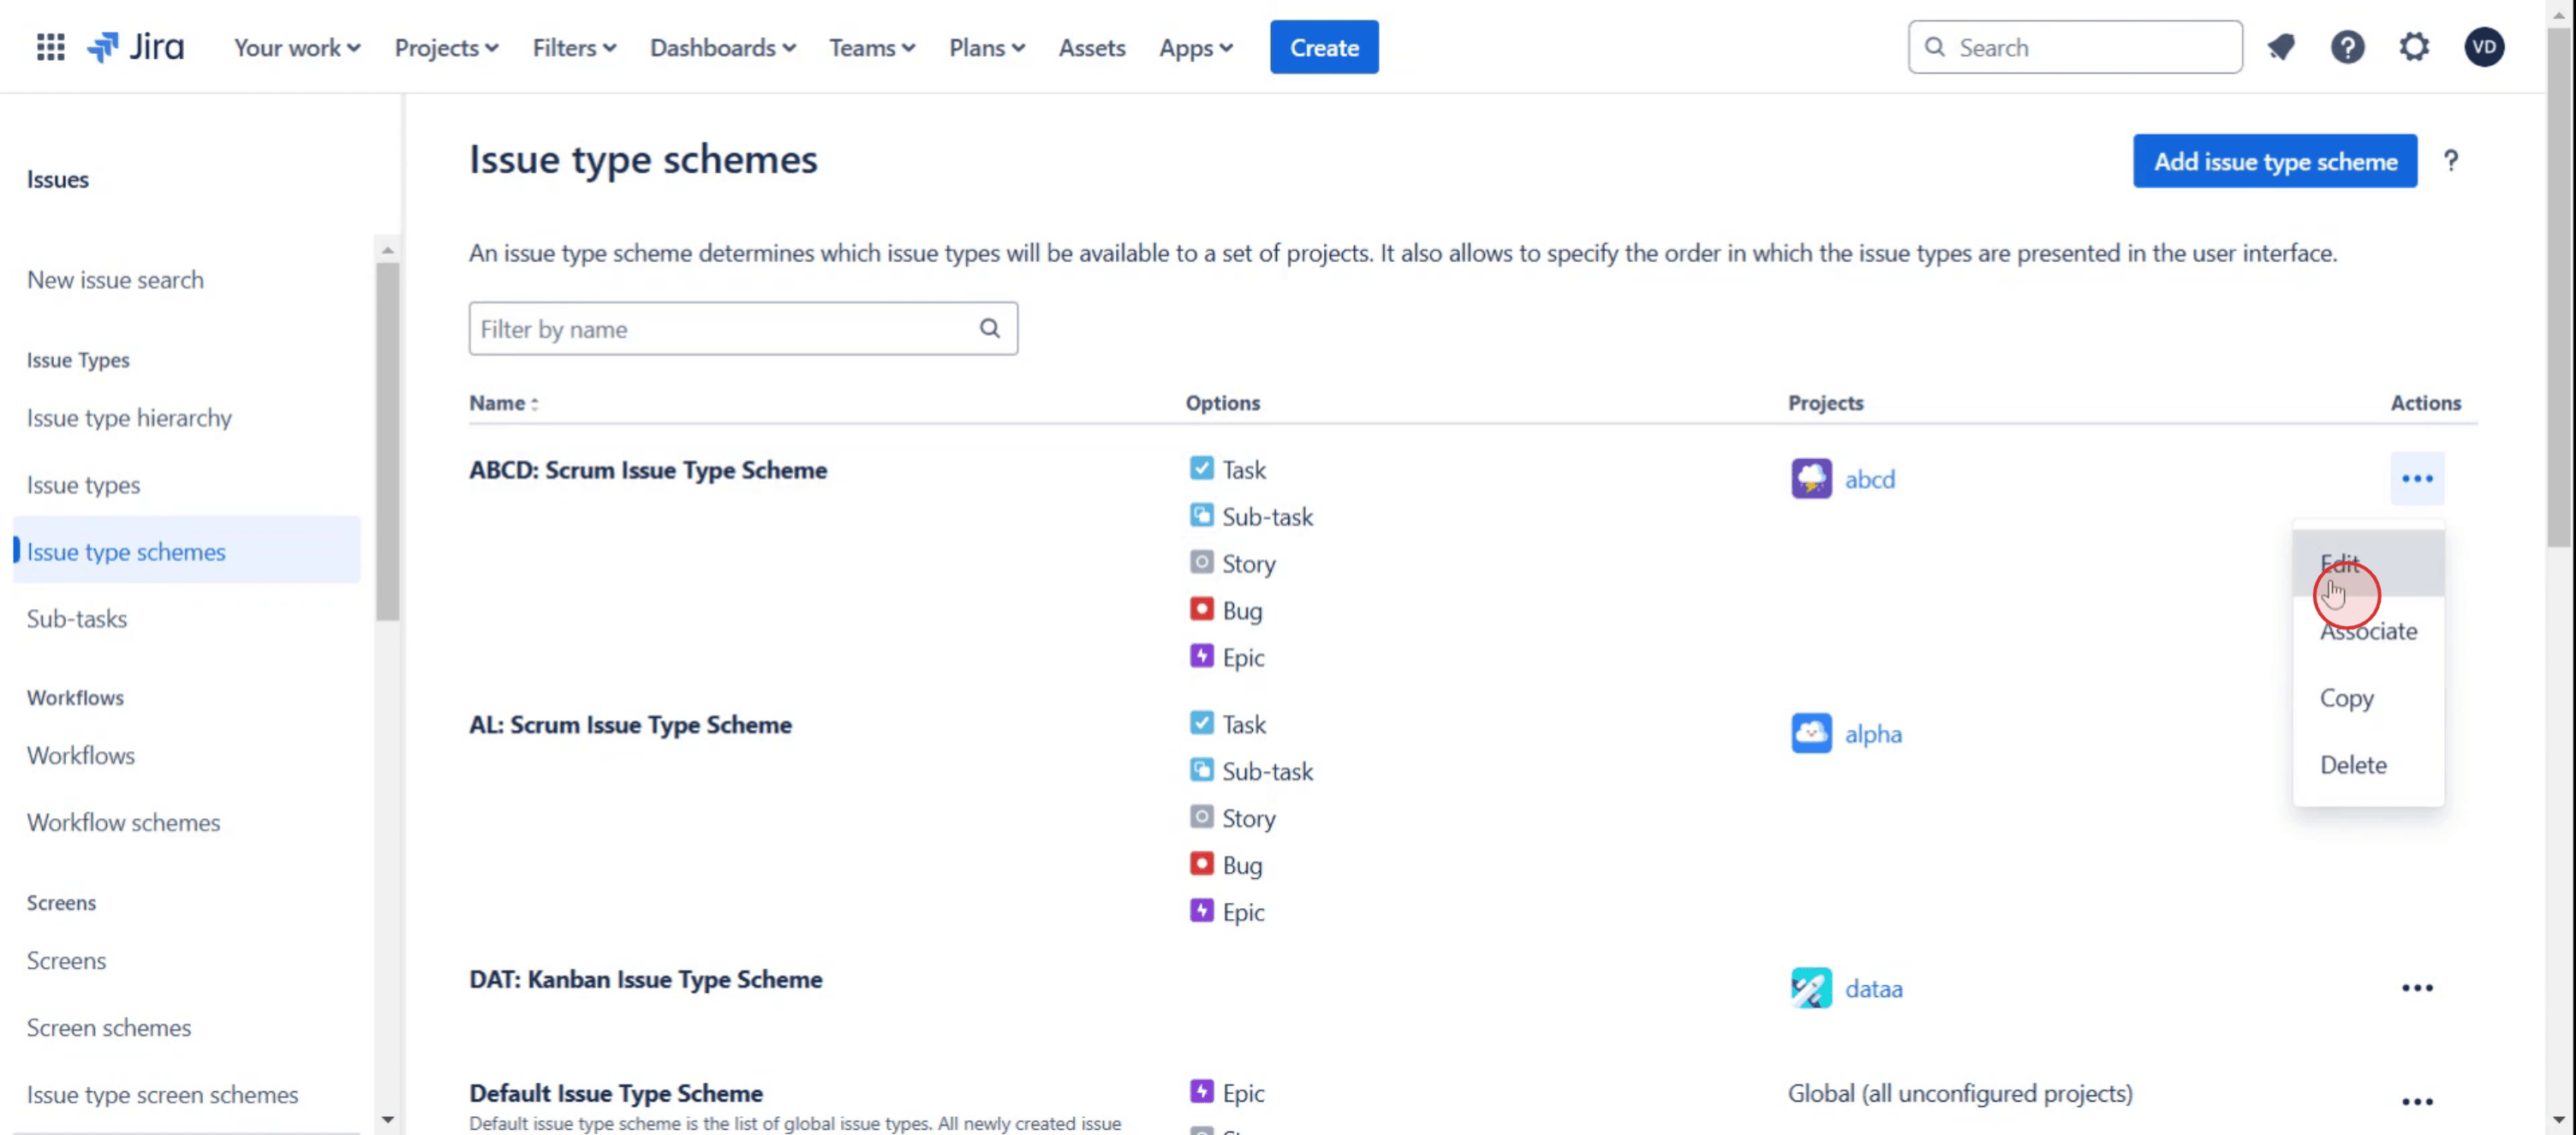
Task: Expand the Dashboards dropdown
Action: click(722, 47)
